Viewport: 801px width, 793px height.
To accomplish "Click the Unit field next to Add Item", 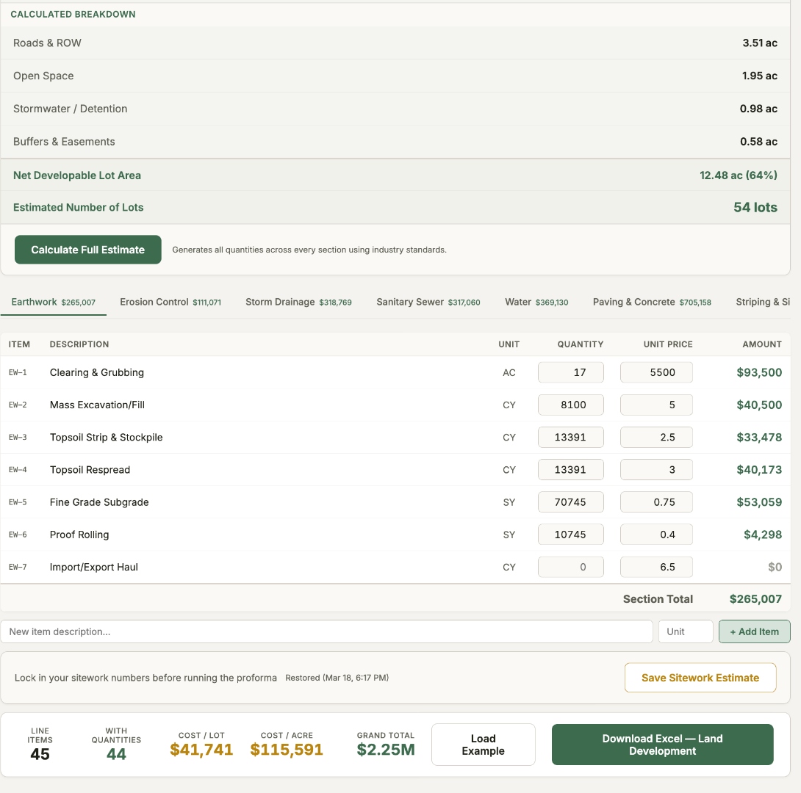I will [685, 631].
